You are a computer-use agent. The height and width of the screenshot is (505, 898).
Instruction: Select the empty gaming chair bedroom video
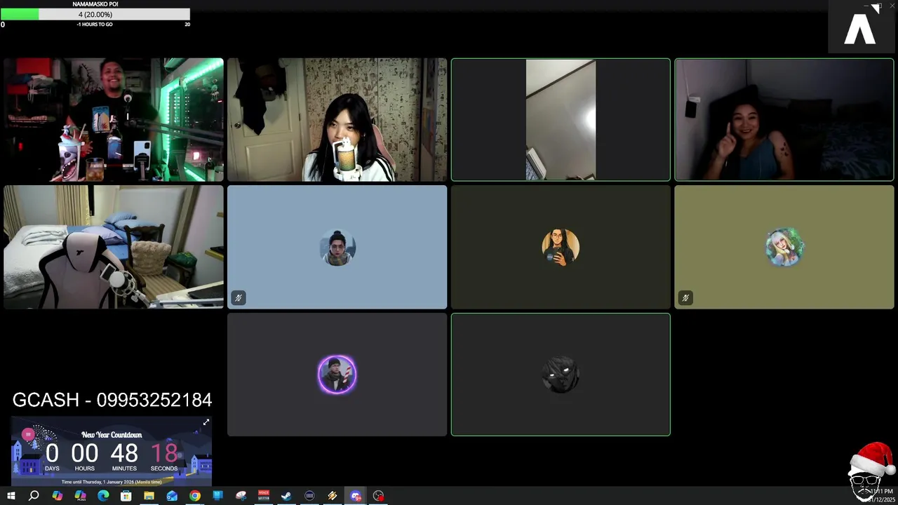tap(114, 247)
